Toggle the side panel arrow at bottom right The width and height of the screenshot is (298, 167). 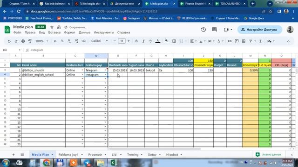click(x=292, y=154)
